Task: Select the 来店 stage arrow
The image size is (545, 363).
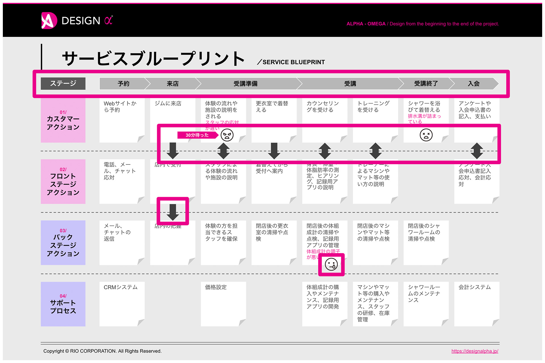Action: 173,84
